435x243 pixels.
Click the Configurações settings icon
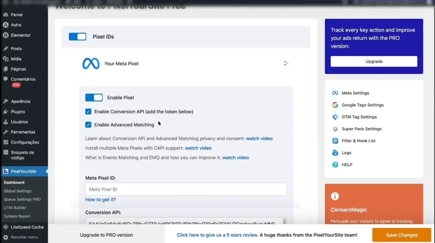click(6, 142)
